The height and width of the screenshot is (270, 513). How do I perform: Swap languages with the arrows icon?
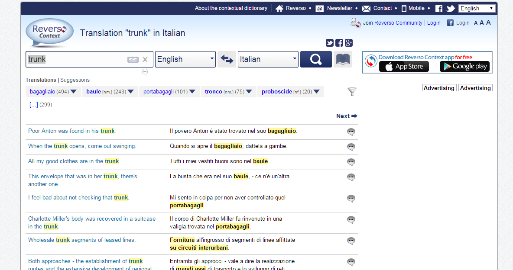pyautogui.click(x=227, y=59)
